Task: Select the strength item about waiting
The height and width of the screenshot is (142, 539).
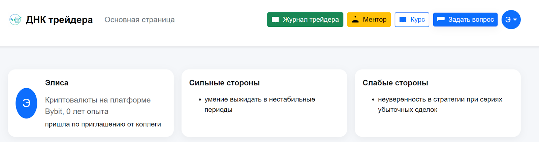Action: (x=259, y=104)
